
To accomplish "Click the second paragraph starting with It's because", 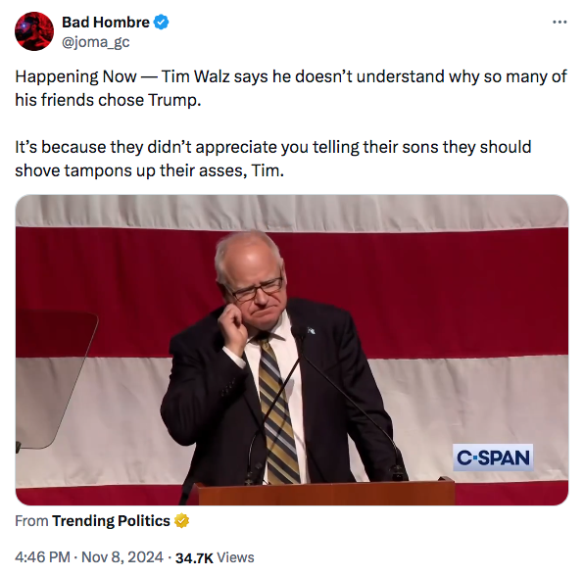I will click(x=273, y=159).
